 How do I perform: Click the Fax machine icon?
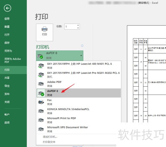click(41, 102)
